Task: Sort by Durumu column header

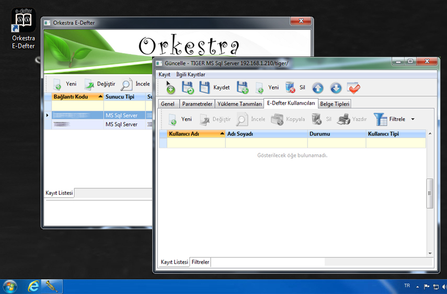Action: coord(337,134)
